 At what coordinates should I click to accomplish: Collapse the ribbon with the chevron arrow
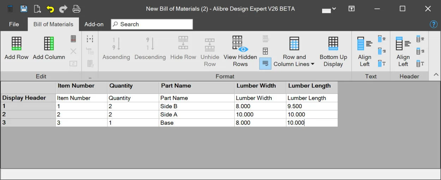[436, 75]
